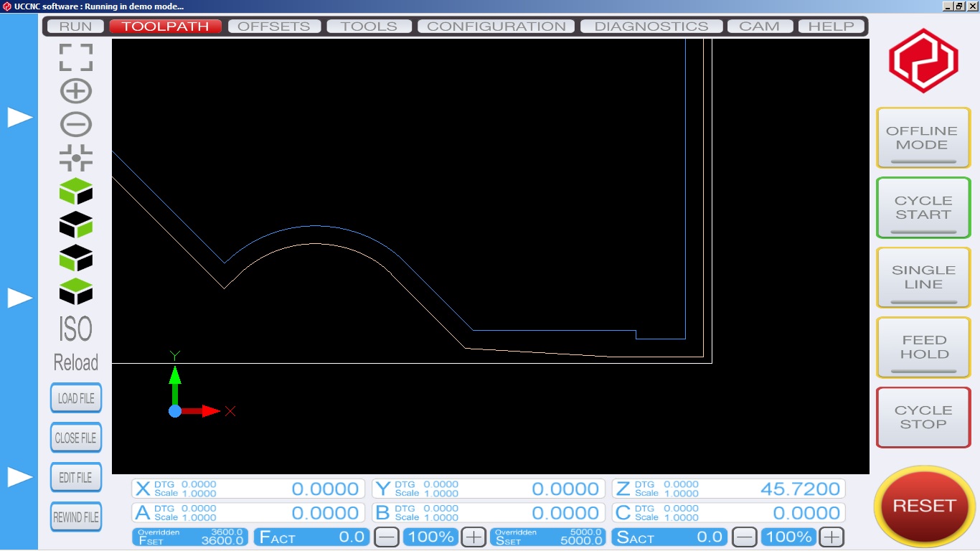
Task: Center the view with the crosshair icon
Action: point(76,158)
